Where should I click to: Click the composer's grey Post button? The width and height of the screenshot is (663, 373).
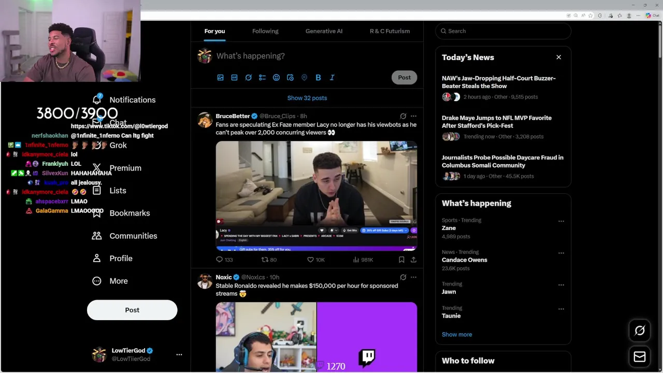[x=404, y=78]
